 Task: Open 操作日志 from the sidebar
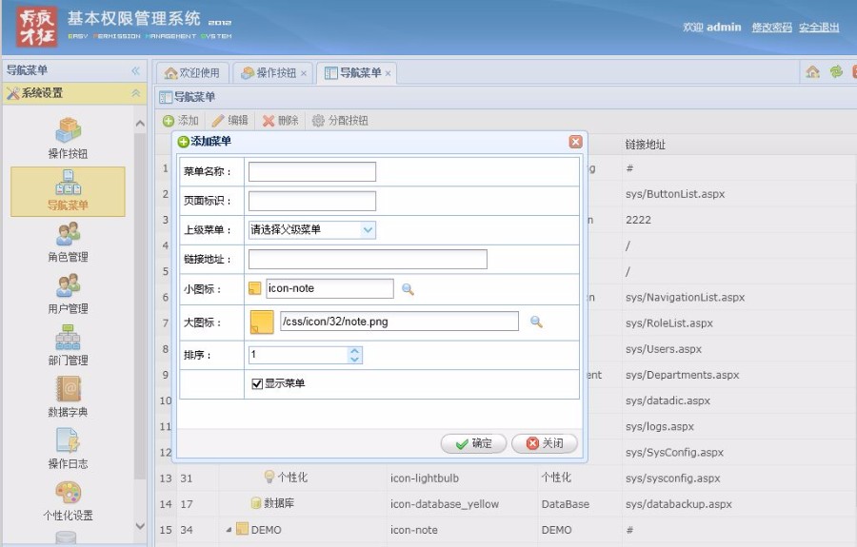[68, 448]
